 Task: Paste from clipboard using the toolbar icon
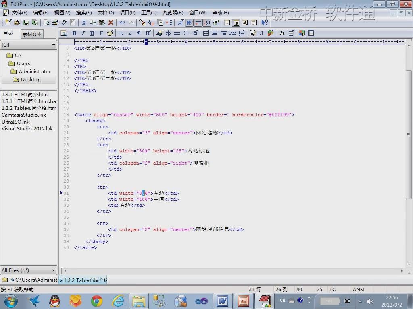point(102,23)
